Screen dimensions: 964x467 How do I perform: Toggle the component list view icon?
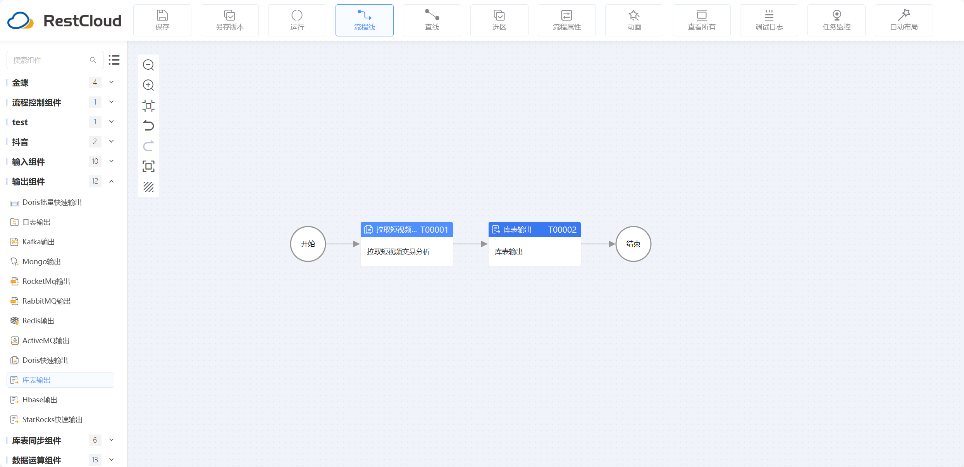pos(114,60)
